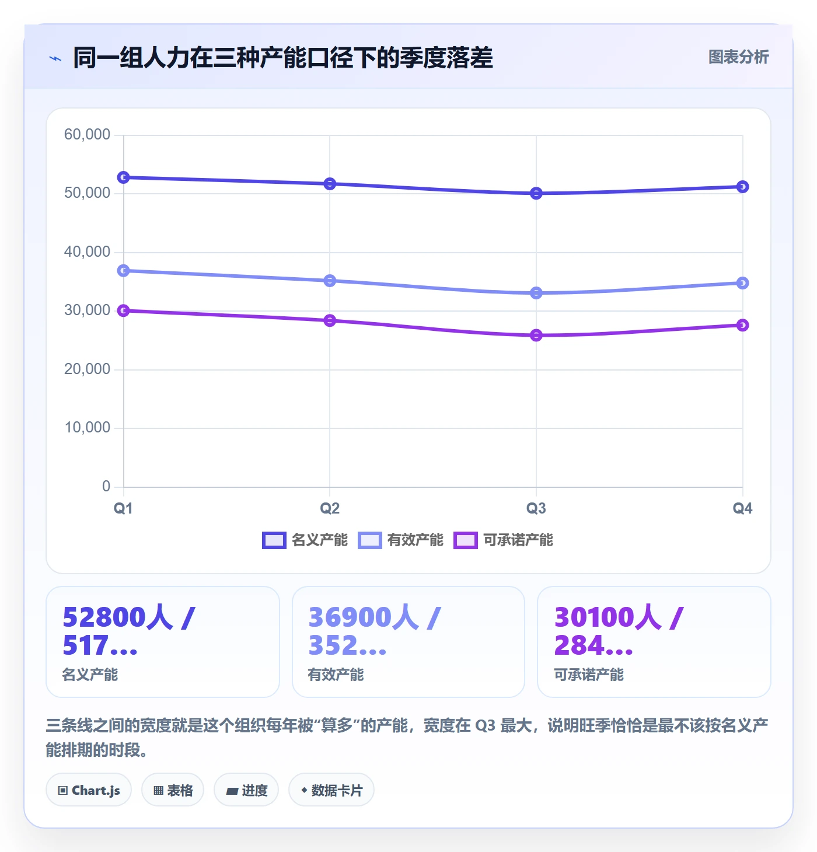Viewport: 817px width, 852px height.
Task: Click the 10,000 y-axis label
Action: [87, 428]
